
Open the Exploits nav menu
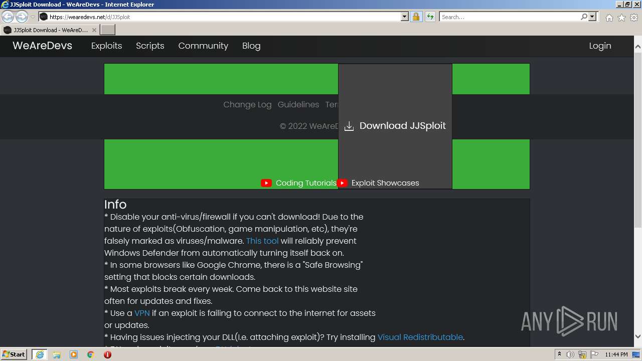(106, 46)
